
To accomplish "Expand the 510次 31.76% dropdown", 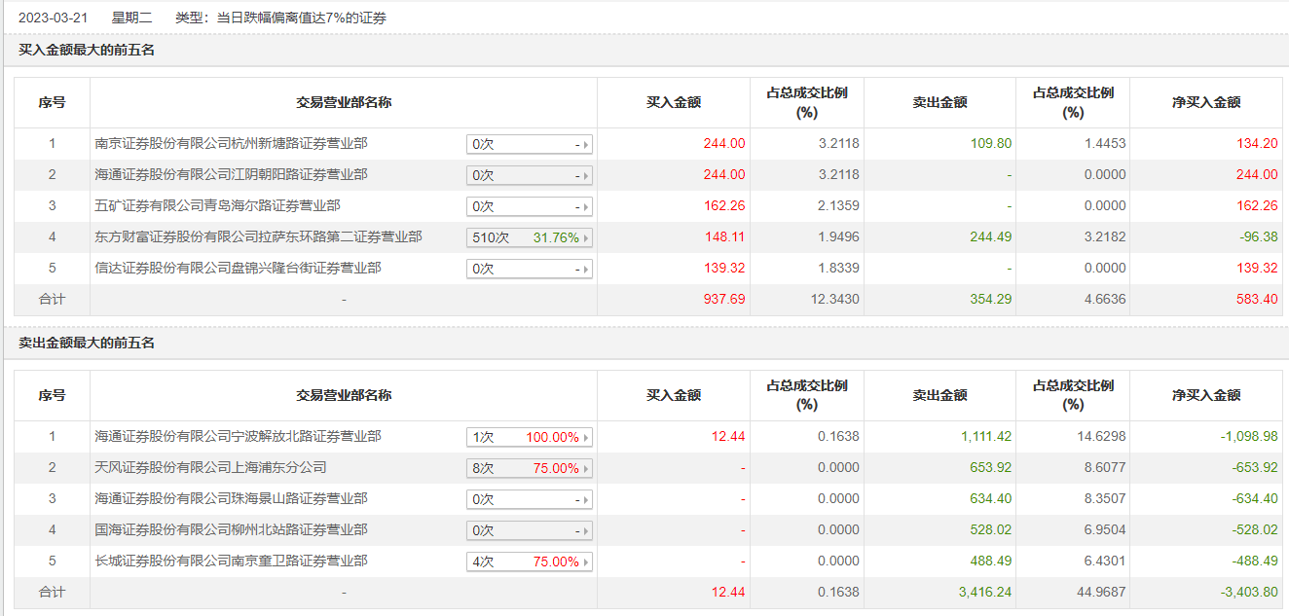I will [530, 238].
